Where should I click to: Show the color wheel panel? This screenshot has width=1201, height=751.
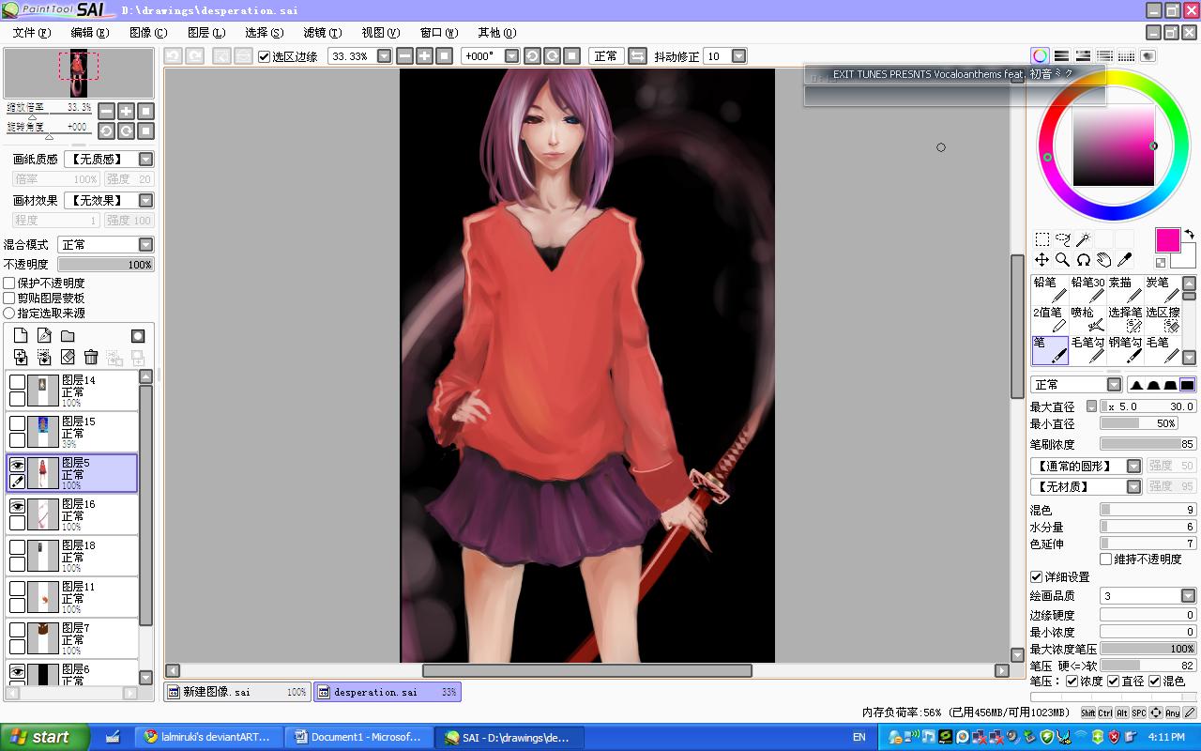1040,56
